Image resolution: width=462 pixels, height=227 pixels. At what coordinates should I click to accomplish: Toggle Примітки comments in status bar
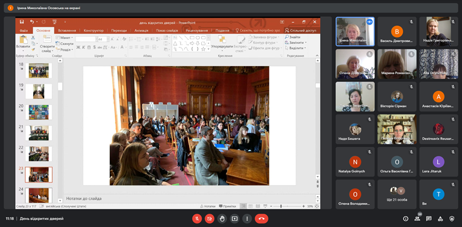point(228,206)
